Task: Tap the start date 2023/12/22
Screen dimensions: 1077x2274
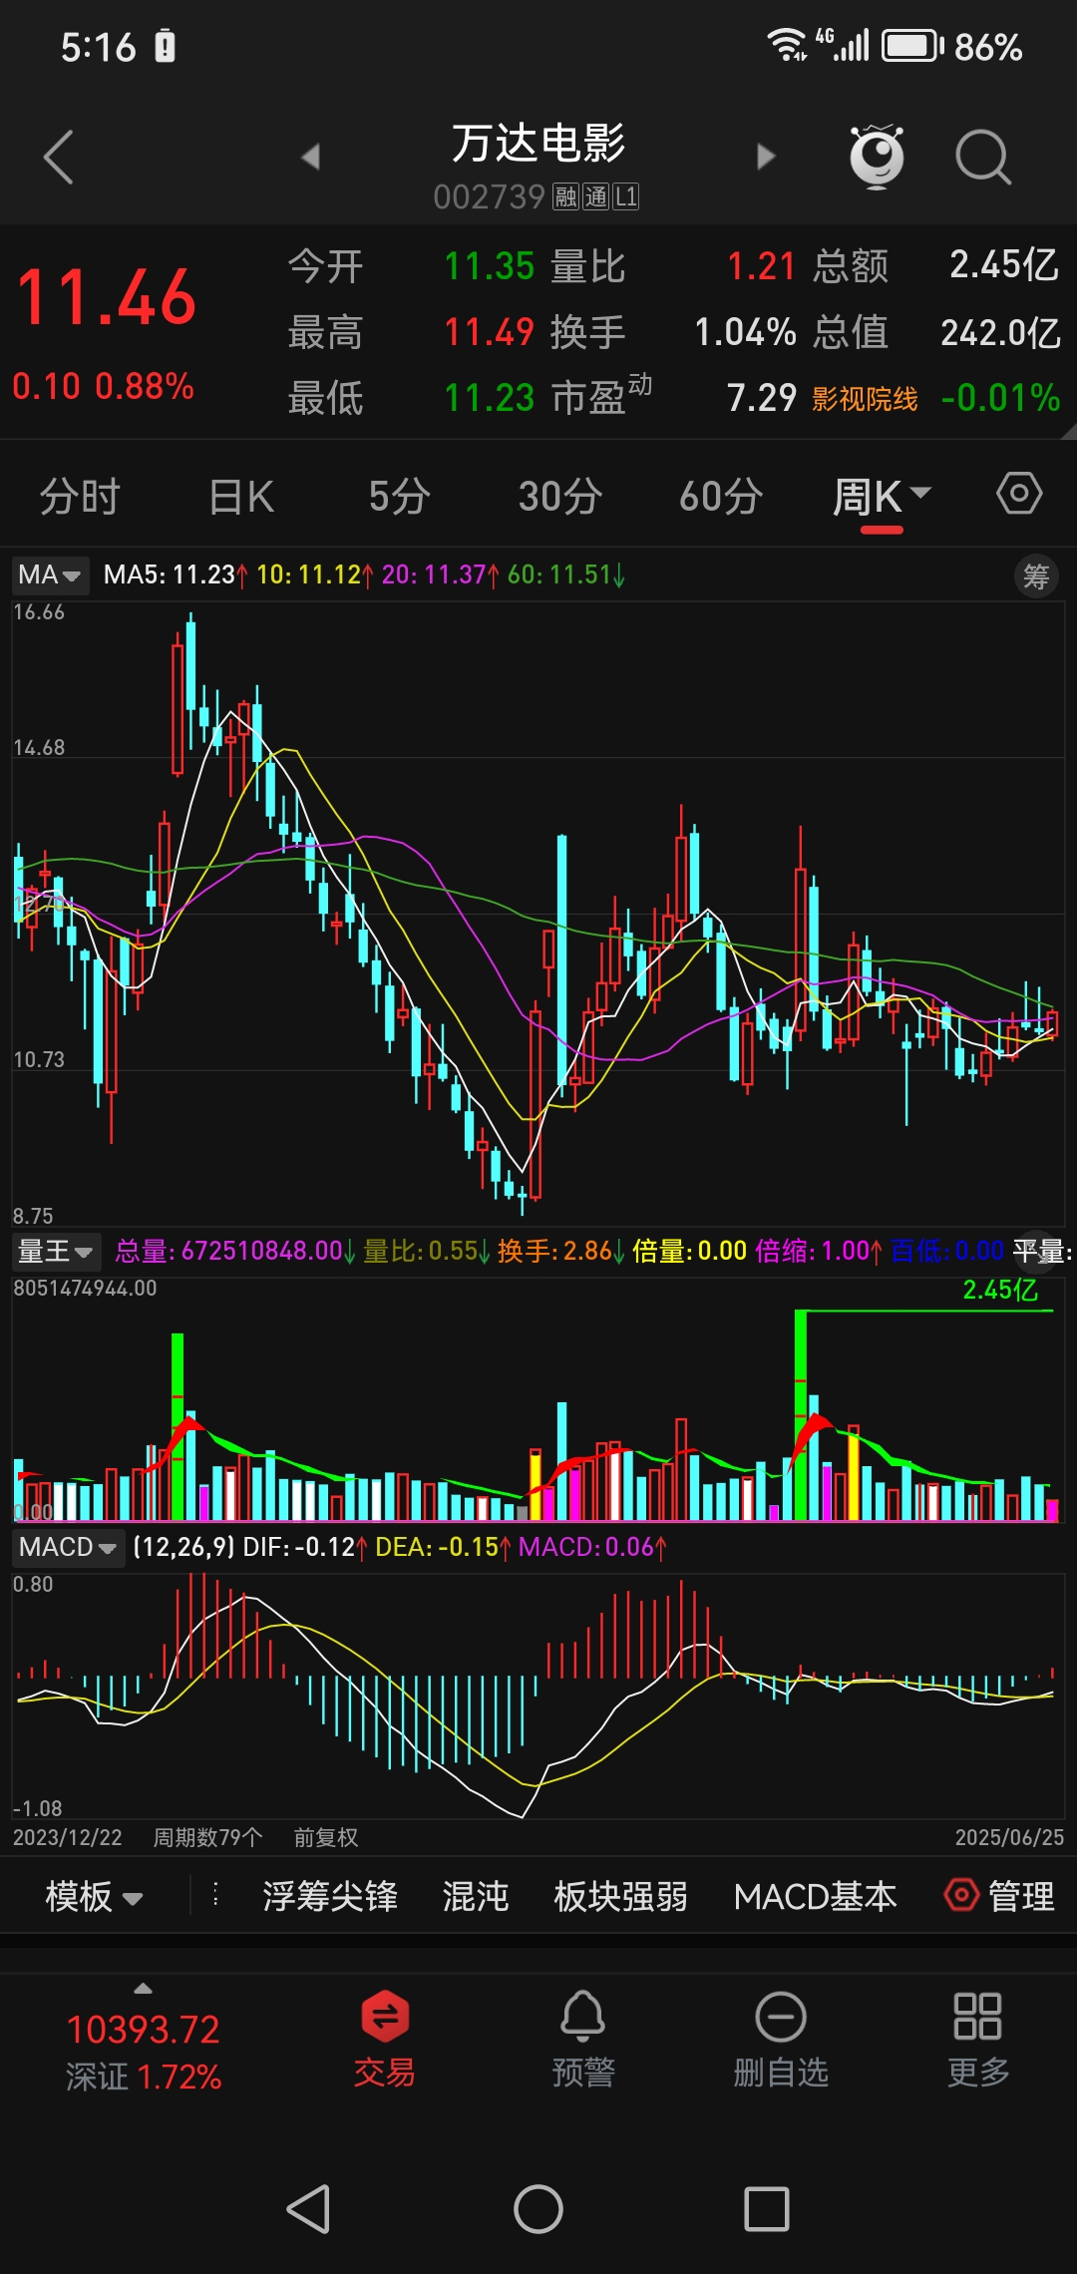Action: [67, 1837]
